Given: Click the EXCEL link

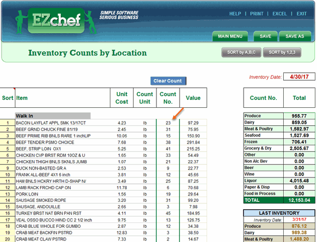Looking at the screenshot, I should [x=279, y=14].
